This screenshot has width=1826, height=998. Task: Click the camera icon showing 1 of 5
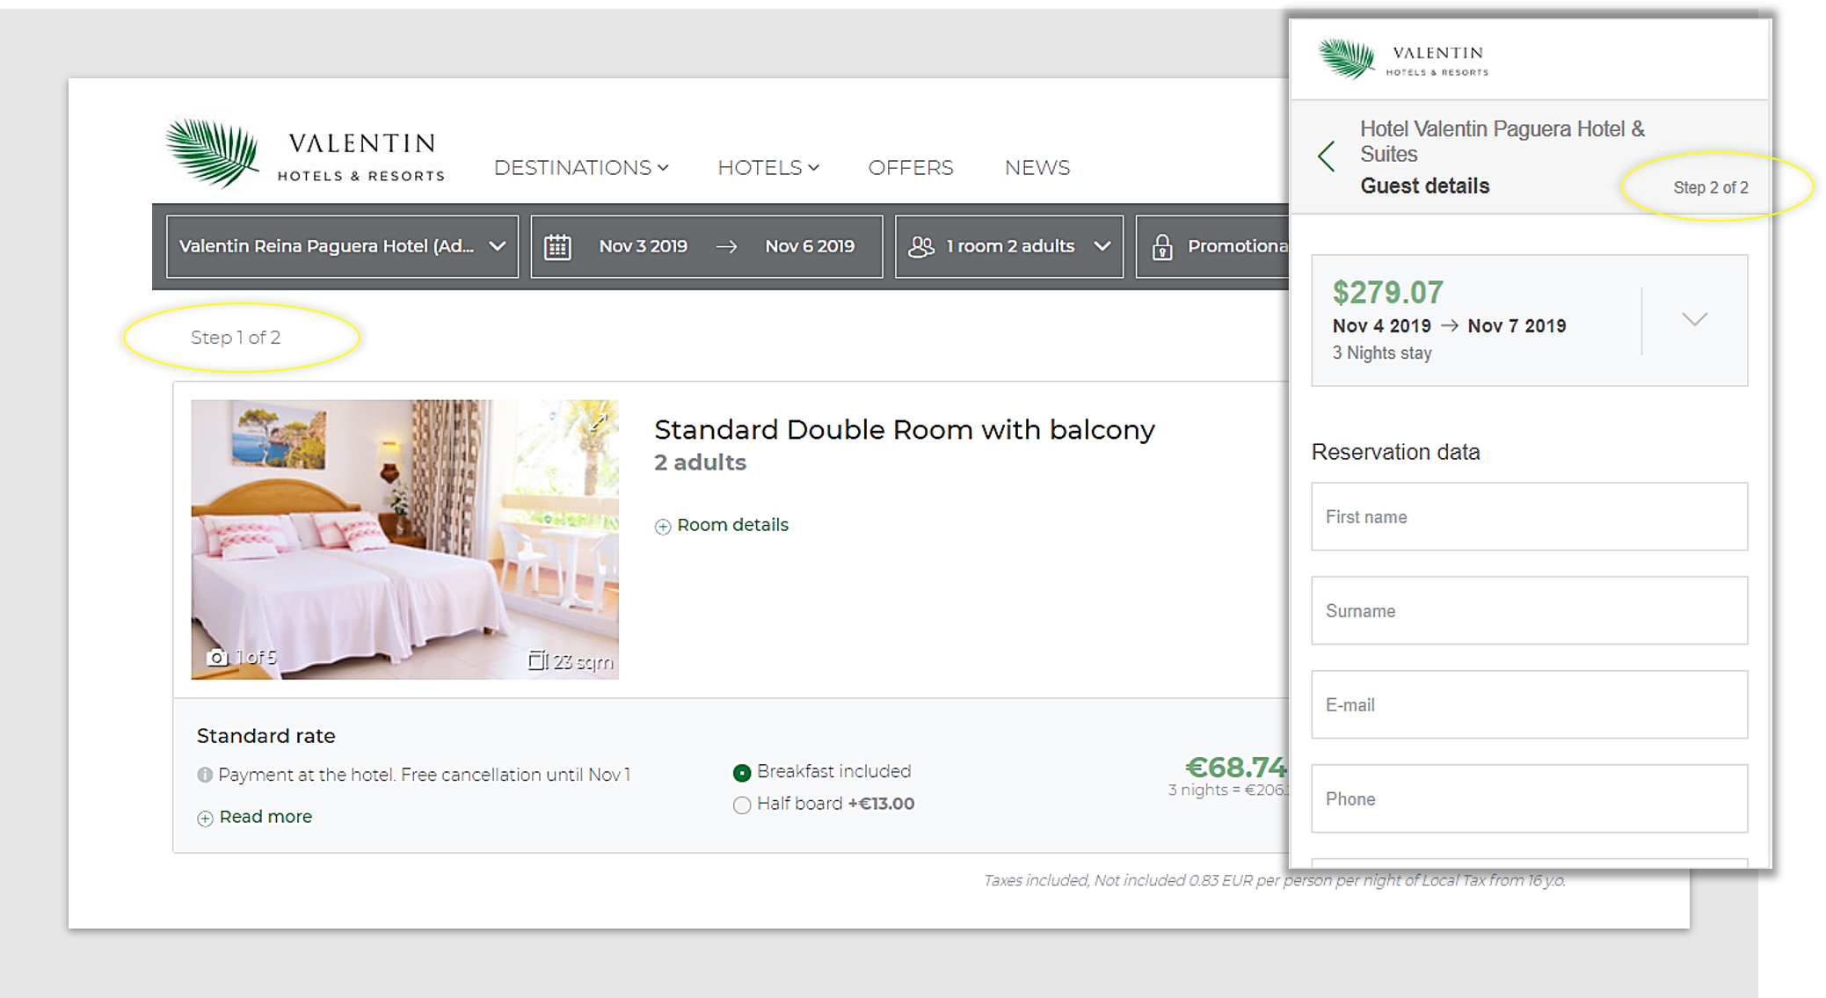(x=216, y=657)
